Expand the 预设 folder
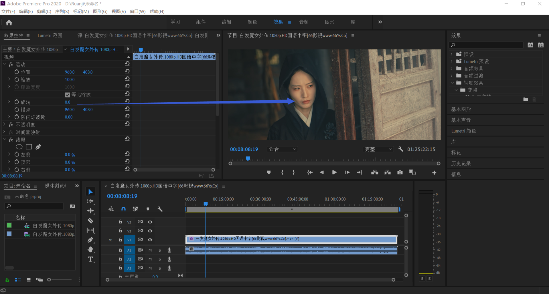Image resolution: width=549 pixels, height=294 pixels. tap(452, 54)
